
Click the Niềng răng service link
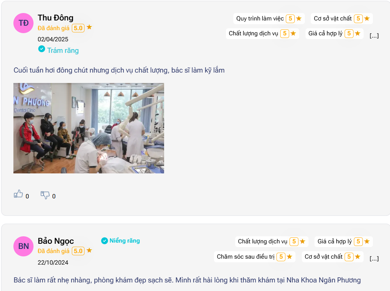click(125, 241)
